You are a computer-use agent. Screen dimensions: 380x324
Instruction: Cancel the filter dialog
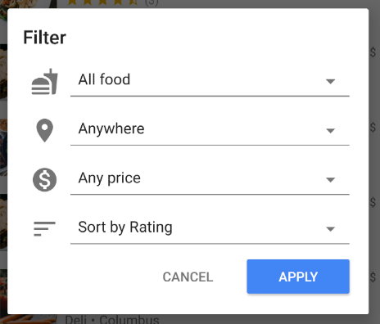click(188, 277)
